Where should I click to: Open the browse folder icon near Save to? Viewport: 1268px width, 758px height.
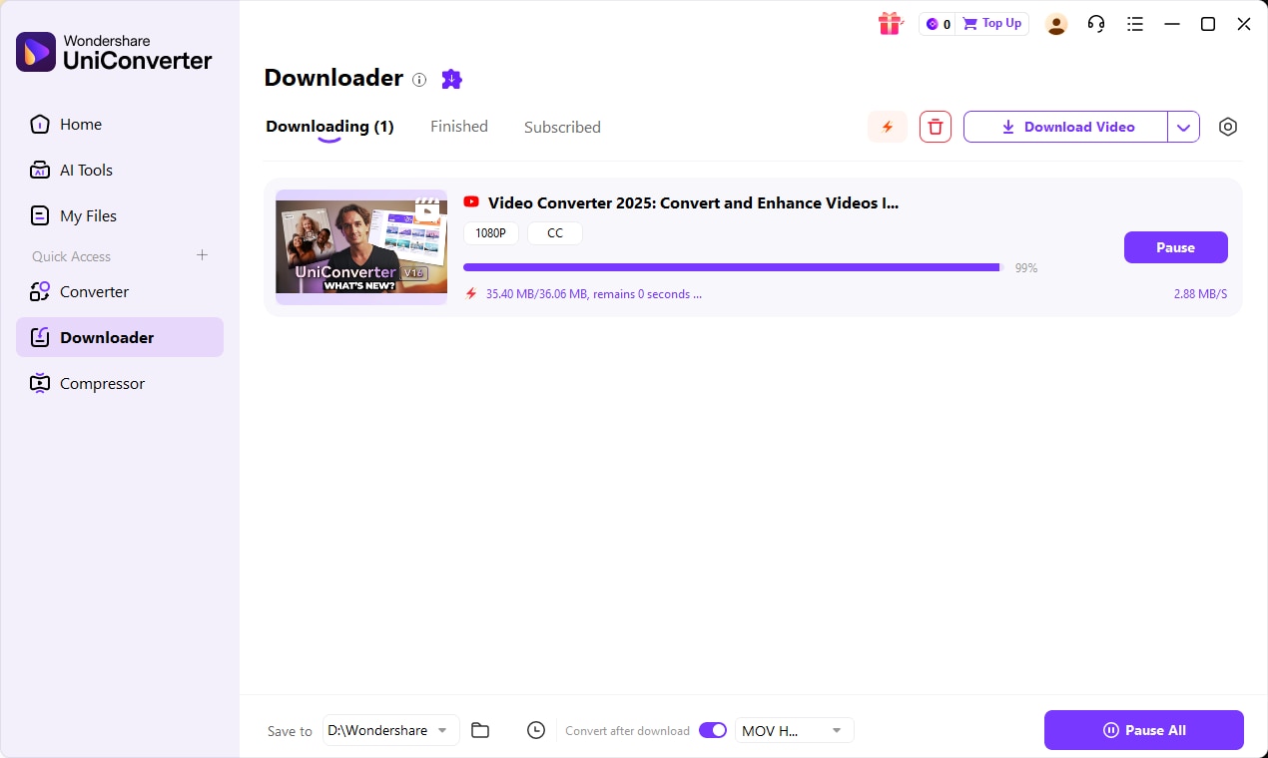(x=480, y=730)
